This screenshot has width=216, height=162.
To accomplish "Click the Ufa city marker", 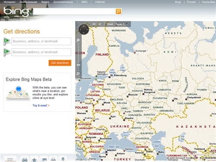I will pos(173,101).
